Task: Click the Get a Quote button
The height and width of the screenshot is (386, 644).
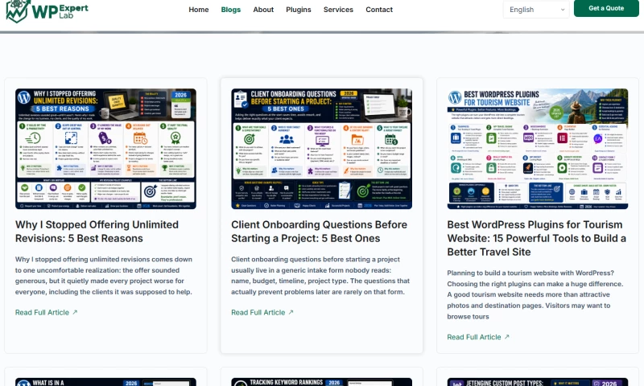Action: click(x=606, y=8)
